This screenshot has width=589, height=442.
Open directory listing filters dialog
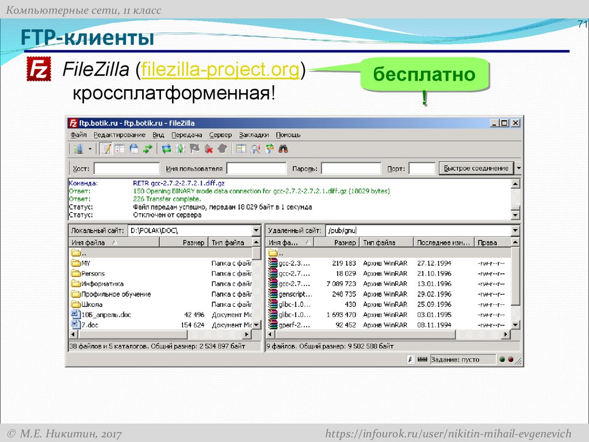pyautogui.click(x=241, y=149)
